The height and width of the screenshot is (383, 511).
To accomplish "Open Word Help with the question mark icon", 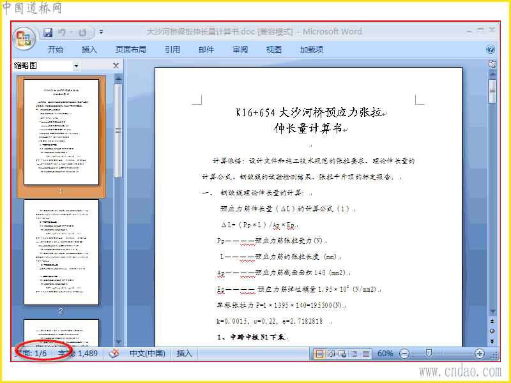I will pyautogui.click(x=490, y=49).
